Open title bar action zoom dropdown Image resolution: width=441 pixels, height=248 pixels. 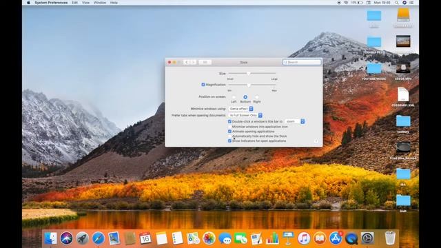[x=295, y=121]
